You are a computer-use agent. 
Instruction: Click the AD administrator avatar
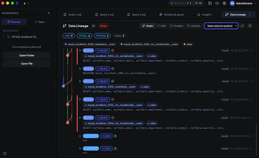[x=232, y=3]
